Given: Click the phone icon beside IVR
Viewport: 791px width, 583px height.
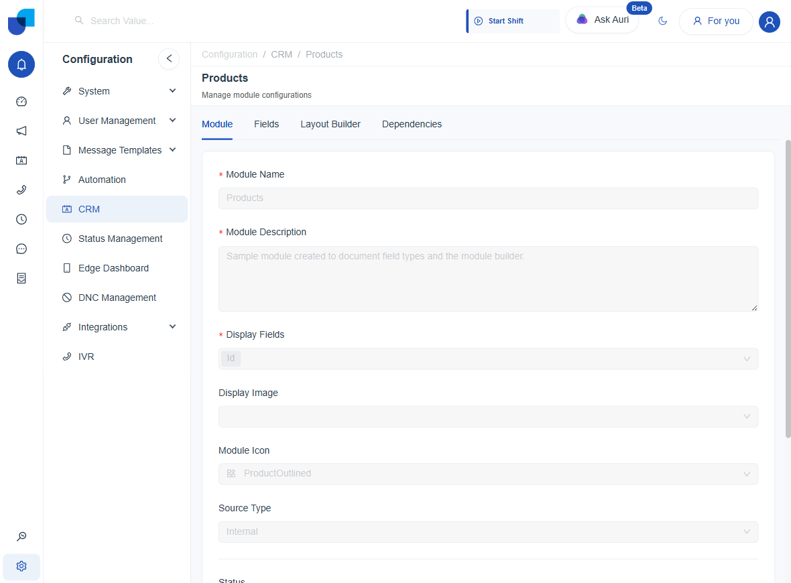Looking at the screenshot, I should click(66, 357).
